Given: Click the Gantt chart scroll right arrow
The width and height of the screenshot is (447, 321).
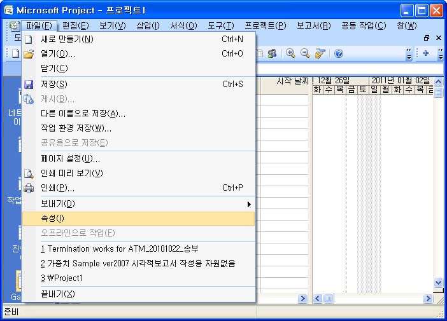Looking at the screenshot, I should point(428,299).
